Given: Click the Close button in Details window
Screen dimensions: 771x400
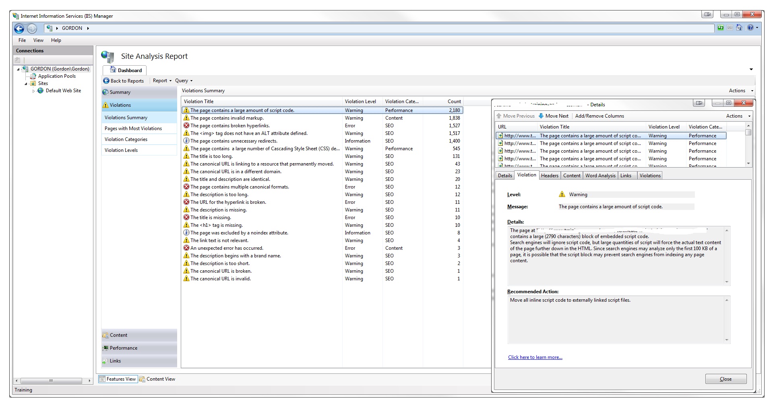Looking at the screenshot, I should point(726,379).
